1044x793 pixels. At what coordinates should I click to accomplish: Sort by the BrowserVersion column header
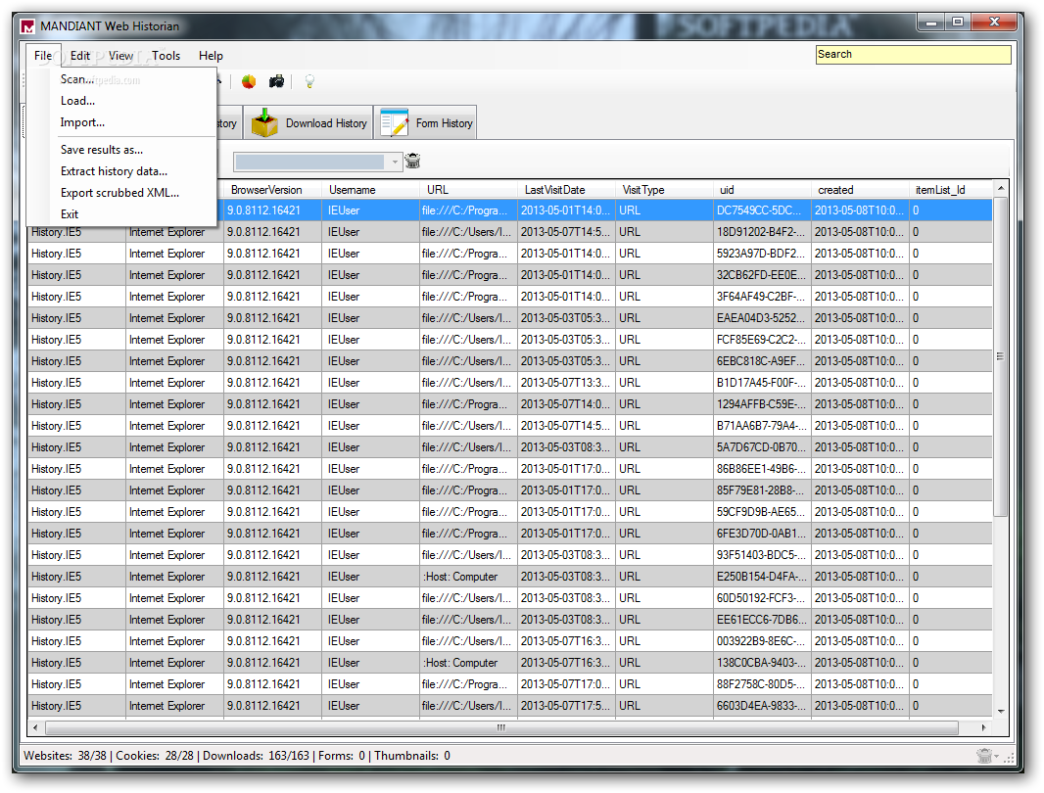point(272,190)
